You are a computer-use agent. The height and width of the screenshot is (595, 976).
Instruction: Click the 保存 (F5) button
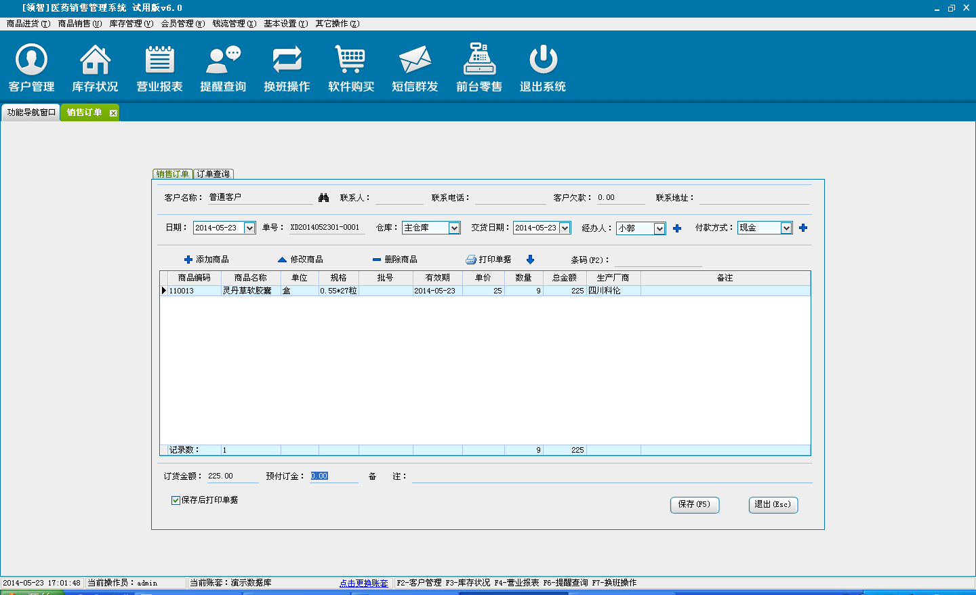(x=694, y=504)
